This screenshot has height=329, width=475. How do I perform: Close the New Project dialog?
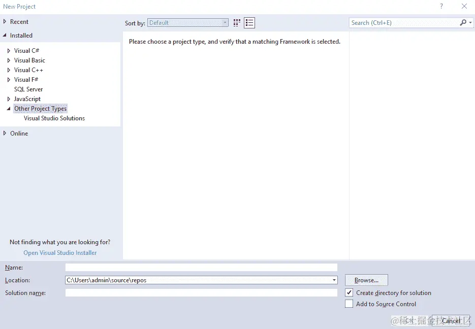464,6
